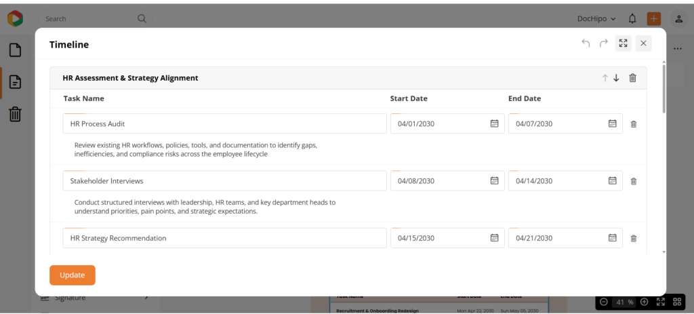Open calendar for HR Strategy Recommendation start date
The image size is (694, 314).
pos(494,238)
